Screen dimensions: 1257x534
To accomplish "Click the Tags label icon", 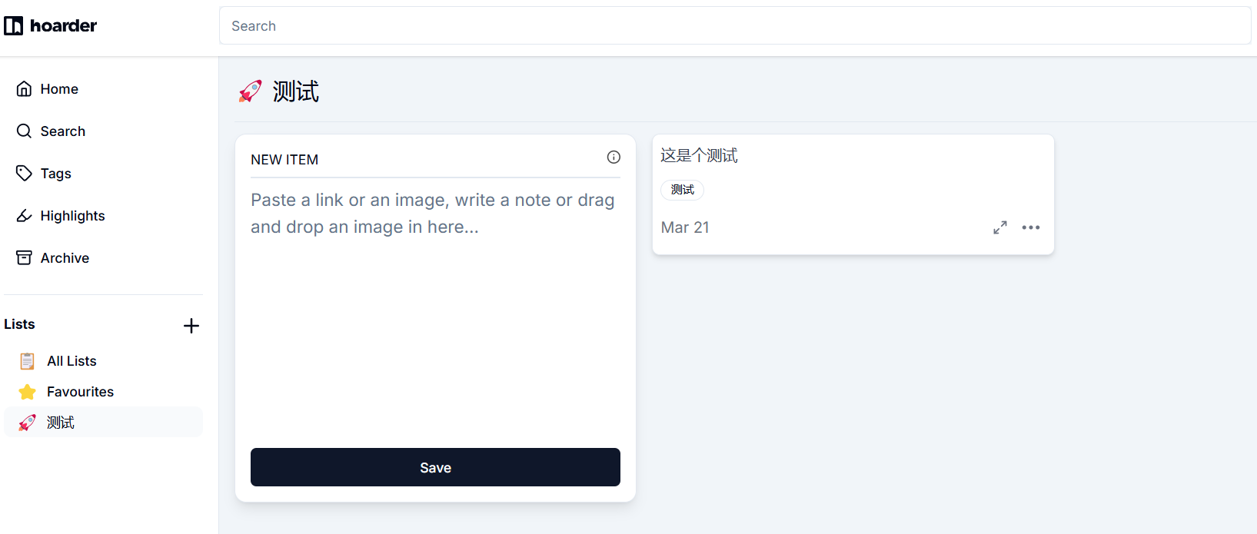I will 24,174.
